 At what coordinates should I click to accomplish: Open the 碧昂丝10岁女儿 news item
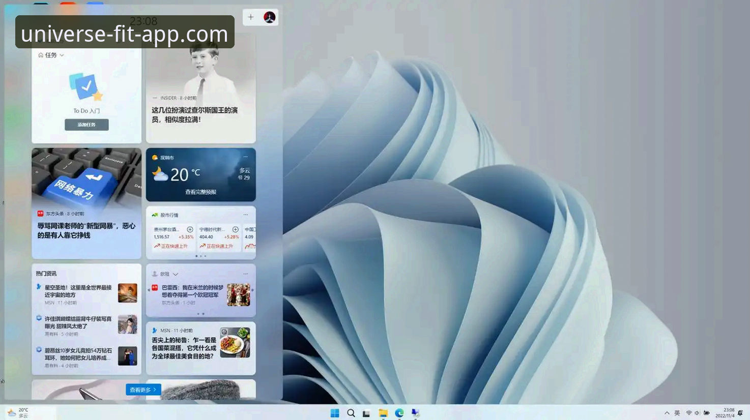(78, 354)
